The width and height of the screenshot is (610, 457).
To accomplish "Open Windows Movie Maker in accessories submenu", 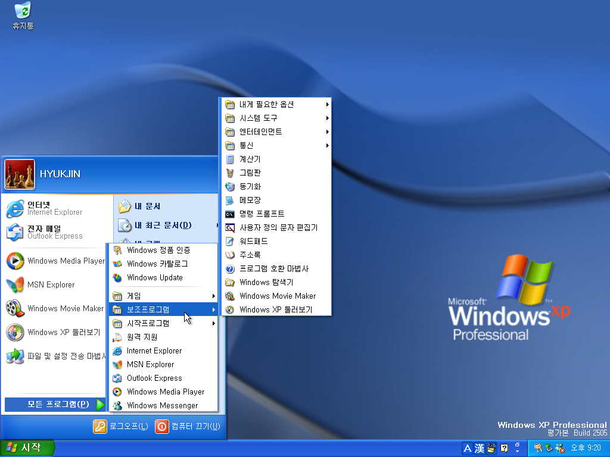I will pyautogui.click(x=276, y=296).
